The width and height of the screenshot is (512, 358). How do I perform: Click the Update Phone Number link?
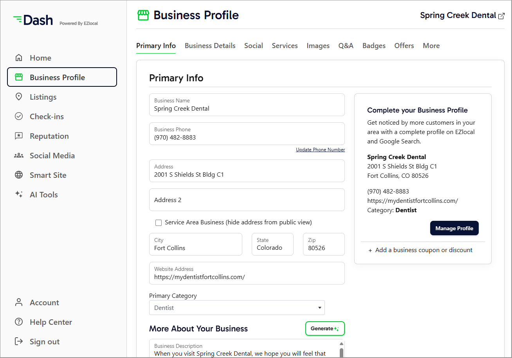point(320,150)
